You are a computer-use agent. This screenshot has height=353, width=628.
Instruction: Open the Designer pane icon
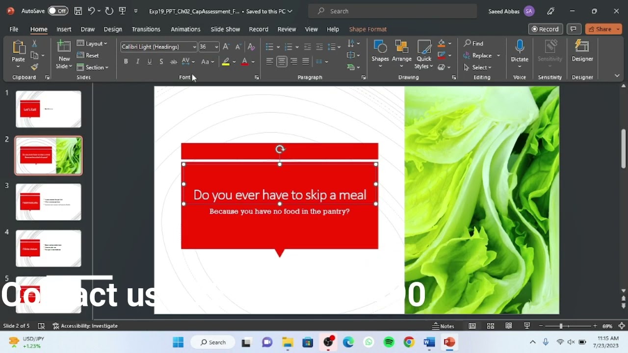[582, 47]
